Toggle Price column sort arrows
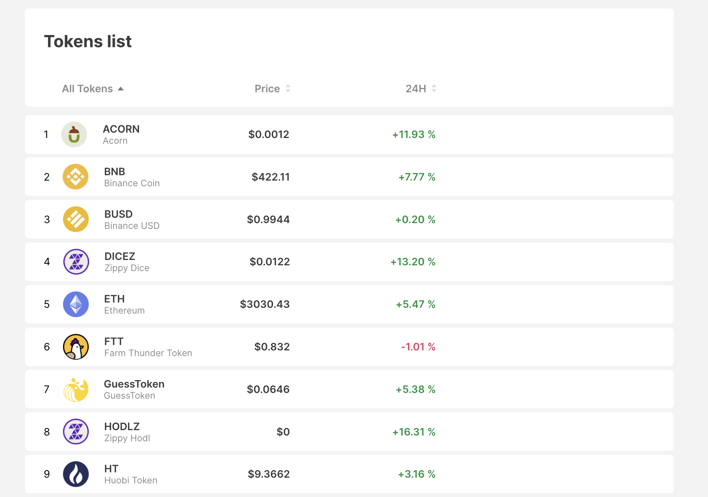The image size is (708, 497). [288, 88]
